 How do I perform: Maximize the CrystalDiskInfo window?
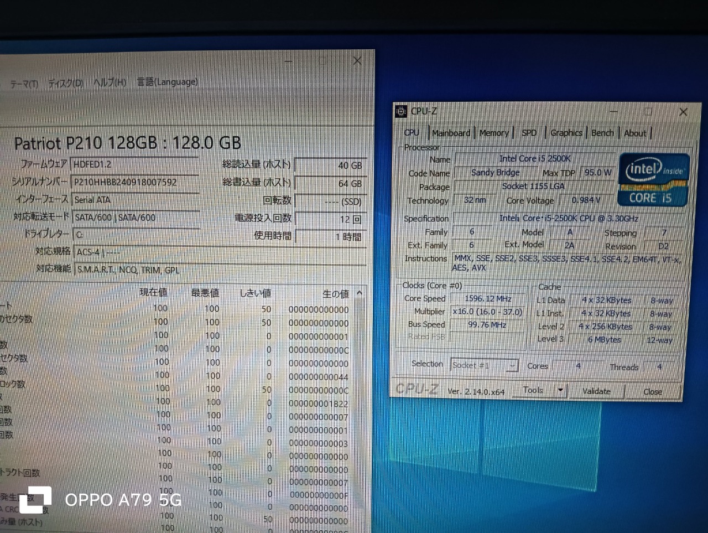(322, 60)
